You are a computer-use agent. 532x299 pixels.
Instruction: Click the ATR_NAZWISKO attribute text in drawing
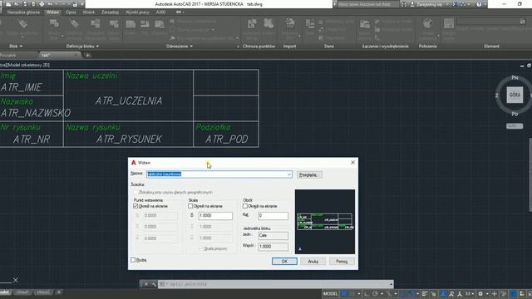[36, 113]
